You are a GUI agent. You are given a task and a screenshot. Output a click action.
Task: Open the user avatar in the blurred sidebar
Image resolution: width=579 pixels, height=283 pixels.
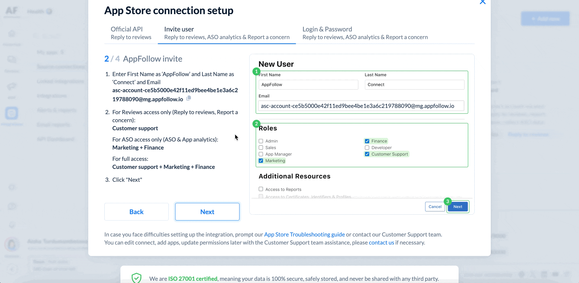click(12, 245)
